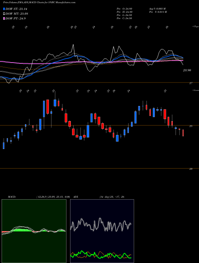Click the white DOW MT legend swatch

pyautogui.click(x=4, y=14)
